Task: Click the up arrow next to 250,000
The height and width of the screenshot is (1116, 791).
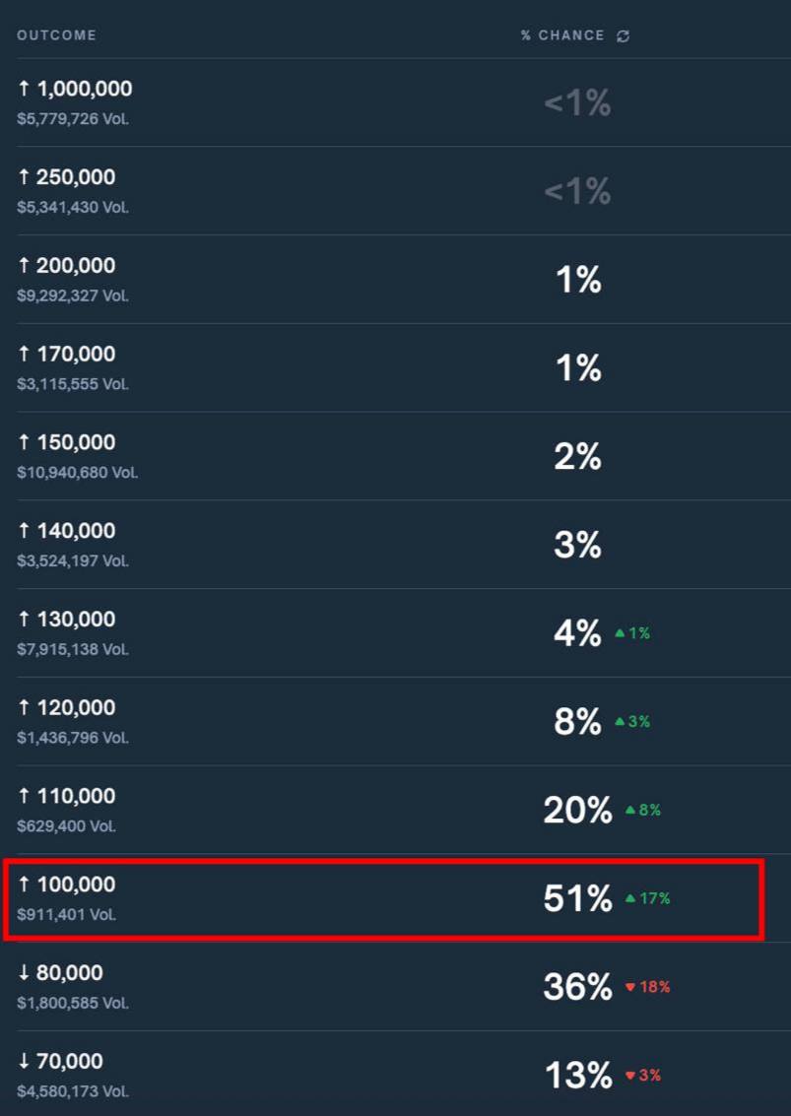Action: [24, 176]
